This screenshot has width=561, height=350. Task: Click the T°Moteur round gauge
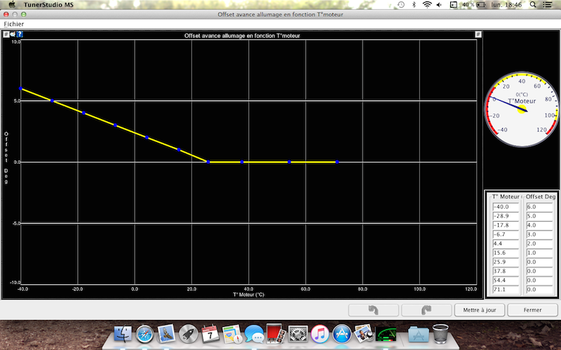(x=522, y=109)
